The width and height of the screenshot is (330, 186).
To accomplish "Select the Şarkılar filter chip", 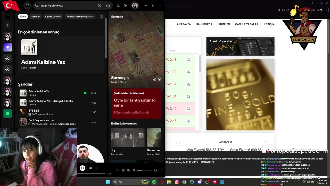I will click(36, 17).
